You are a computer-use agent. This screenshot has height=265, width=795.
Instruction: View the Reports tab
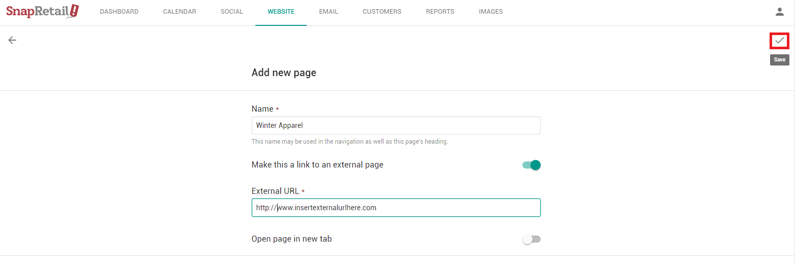point(440,12)
